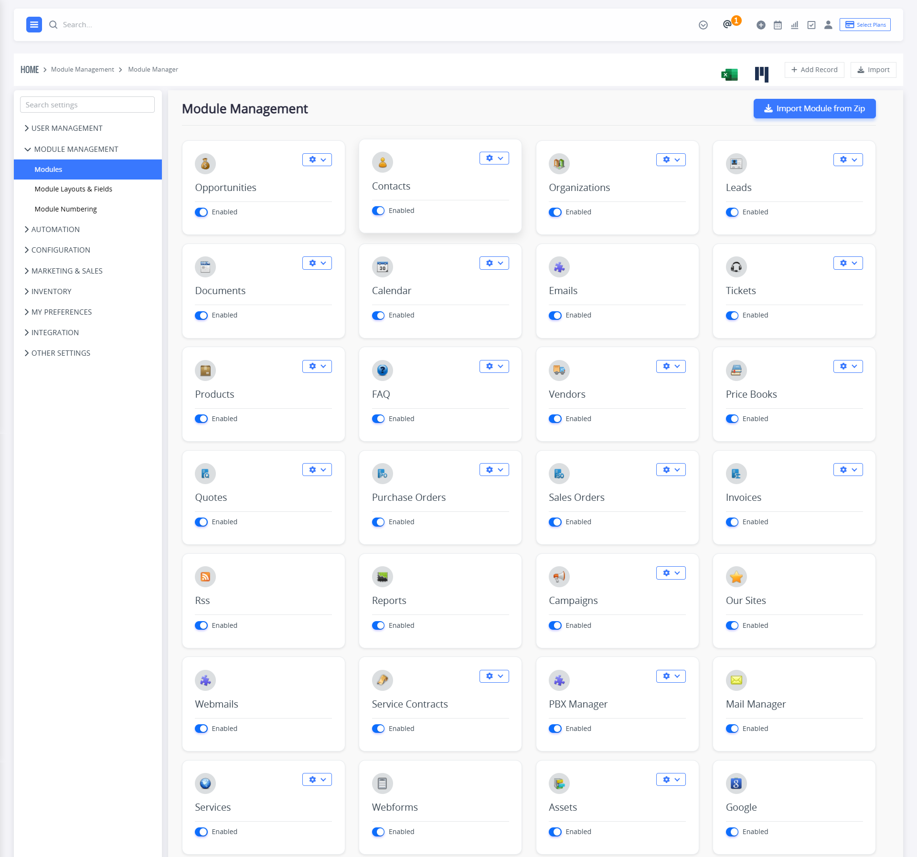Click the Documents module icon
This screenshot has width=917, height=857.
[205, 267]
